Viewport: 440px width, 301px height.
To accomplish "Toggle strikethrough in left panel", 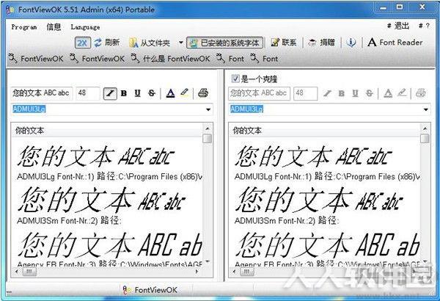I will pyautogui.click(x=152, y=93).
